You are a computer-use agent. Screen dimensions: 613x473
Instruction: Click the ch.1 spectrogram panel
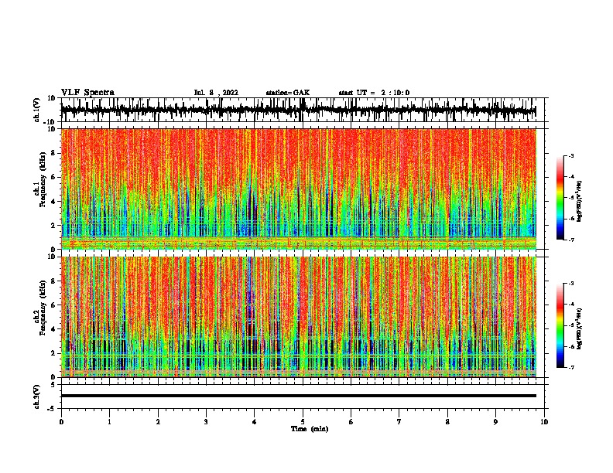tap(299, 189)
